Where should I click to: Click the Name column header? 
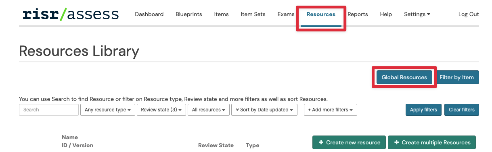(x=70, y=137)
